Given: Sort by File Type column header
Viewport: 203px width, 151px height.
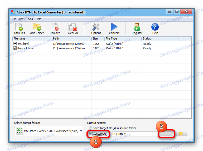Looking at the screenshot, I should tap(123, 38).
